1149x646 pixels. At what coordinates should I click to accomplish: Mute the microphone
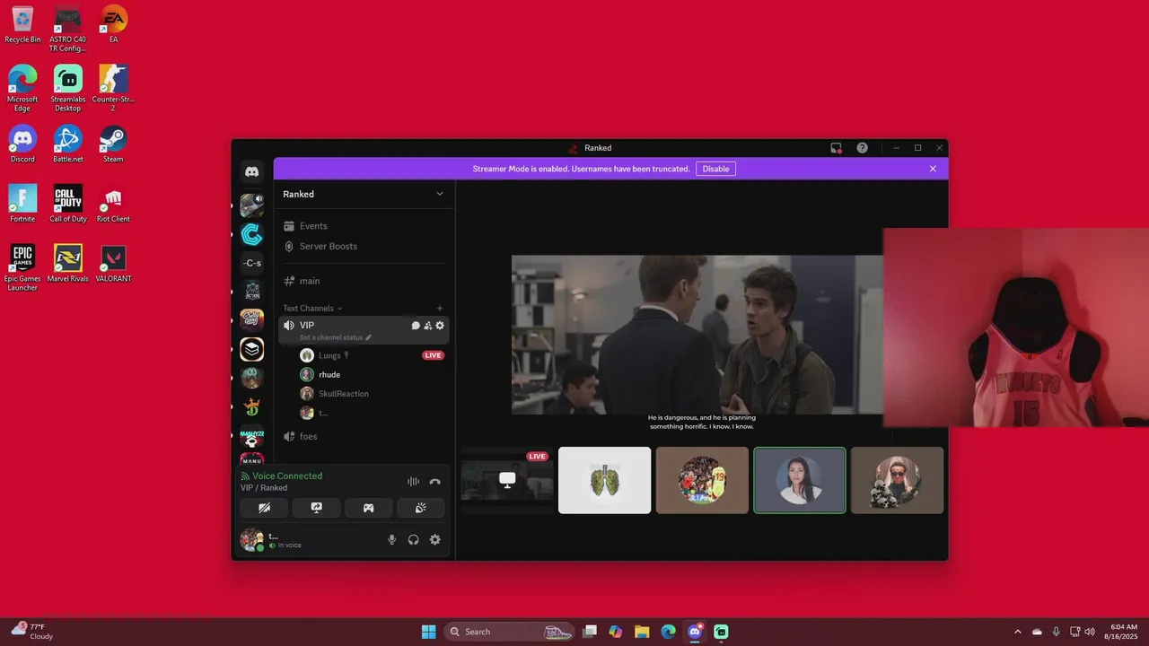[x=391, y=539]
